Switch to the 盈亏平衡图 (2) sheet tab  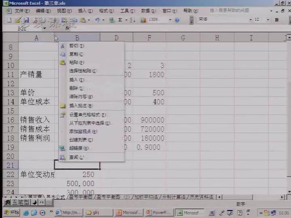tap(114, 197)
